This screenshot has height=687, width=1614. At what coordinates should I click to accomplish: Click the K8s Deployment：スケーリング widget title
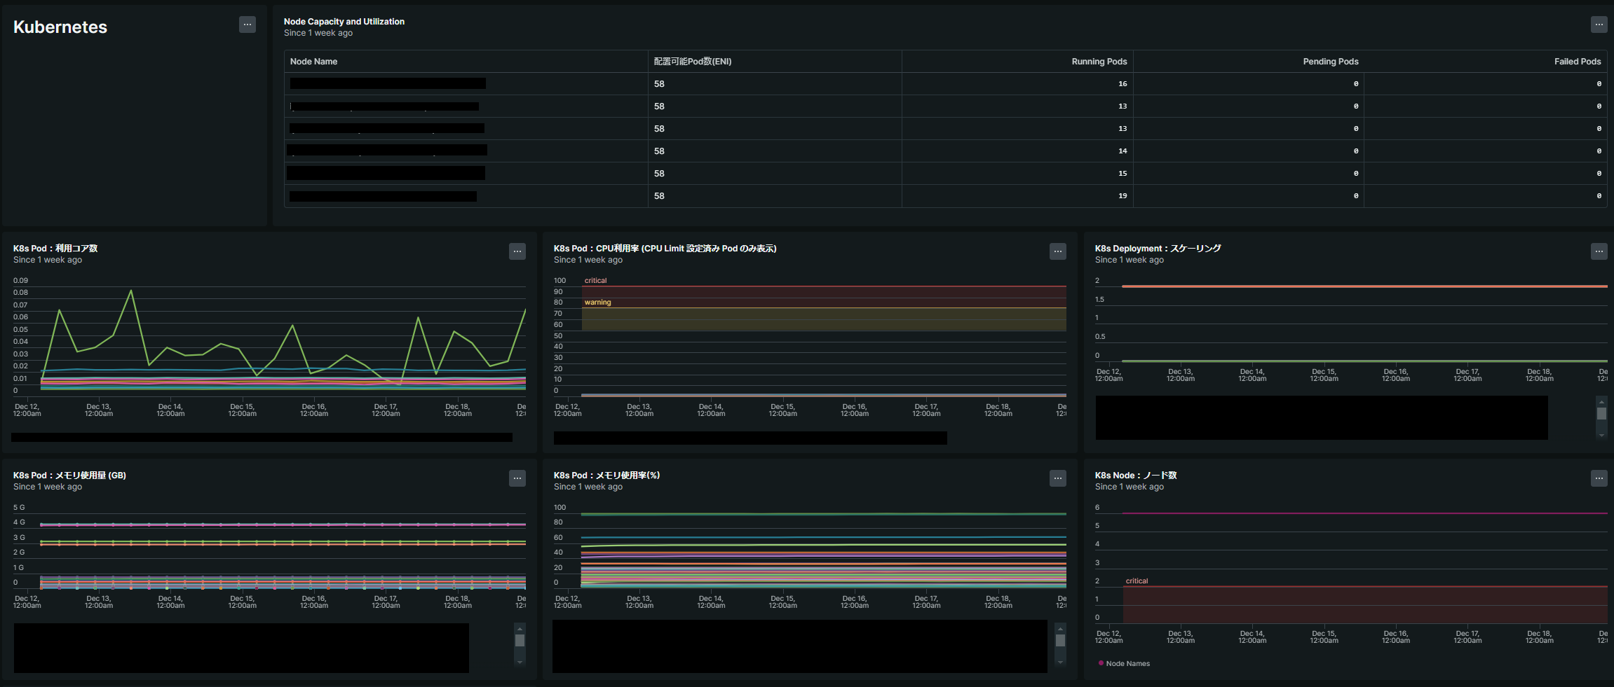pyautogui.click(x=1158, y=249)
